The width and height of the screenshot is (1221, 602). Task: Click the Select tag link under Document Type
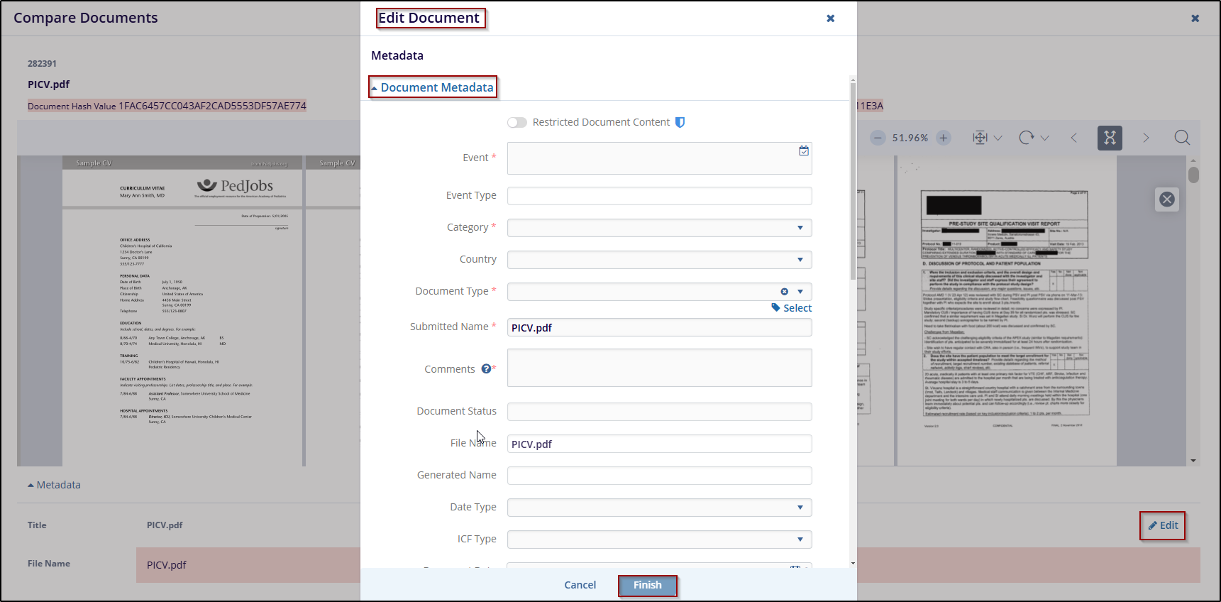[x=792, y=308]
